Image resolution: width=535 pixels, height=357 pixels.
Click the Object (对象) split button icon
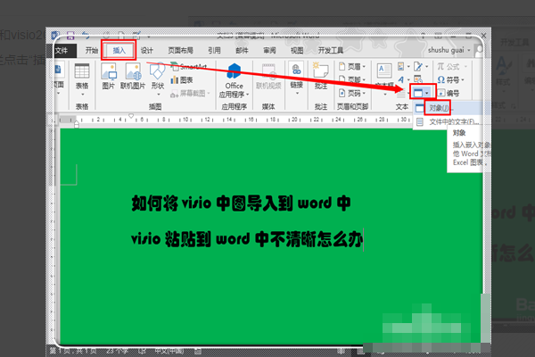(418, 93)
